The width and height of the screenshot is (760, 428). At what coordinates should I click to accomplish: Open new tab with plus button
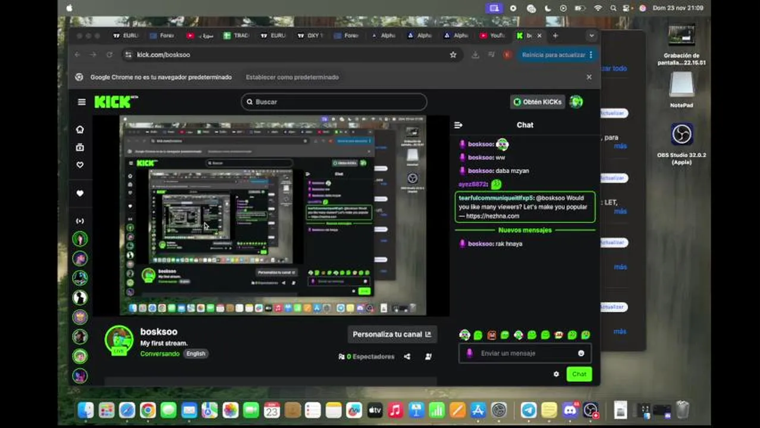(555, 36)
